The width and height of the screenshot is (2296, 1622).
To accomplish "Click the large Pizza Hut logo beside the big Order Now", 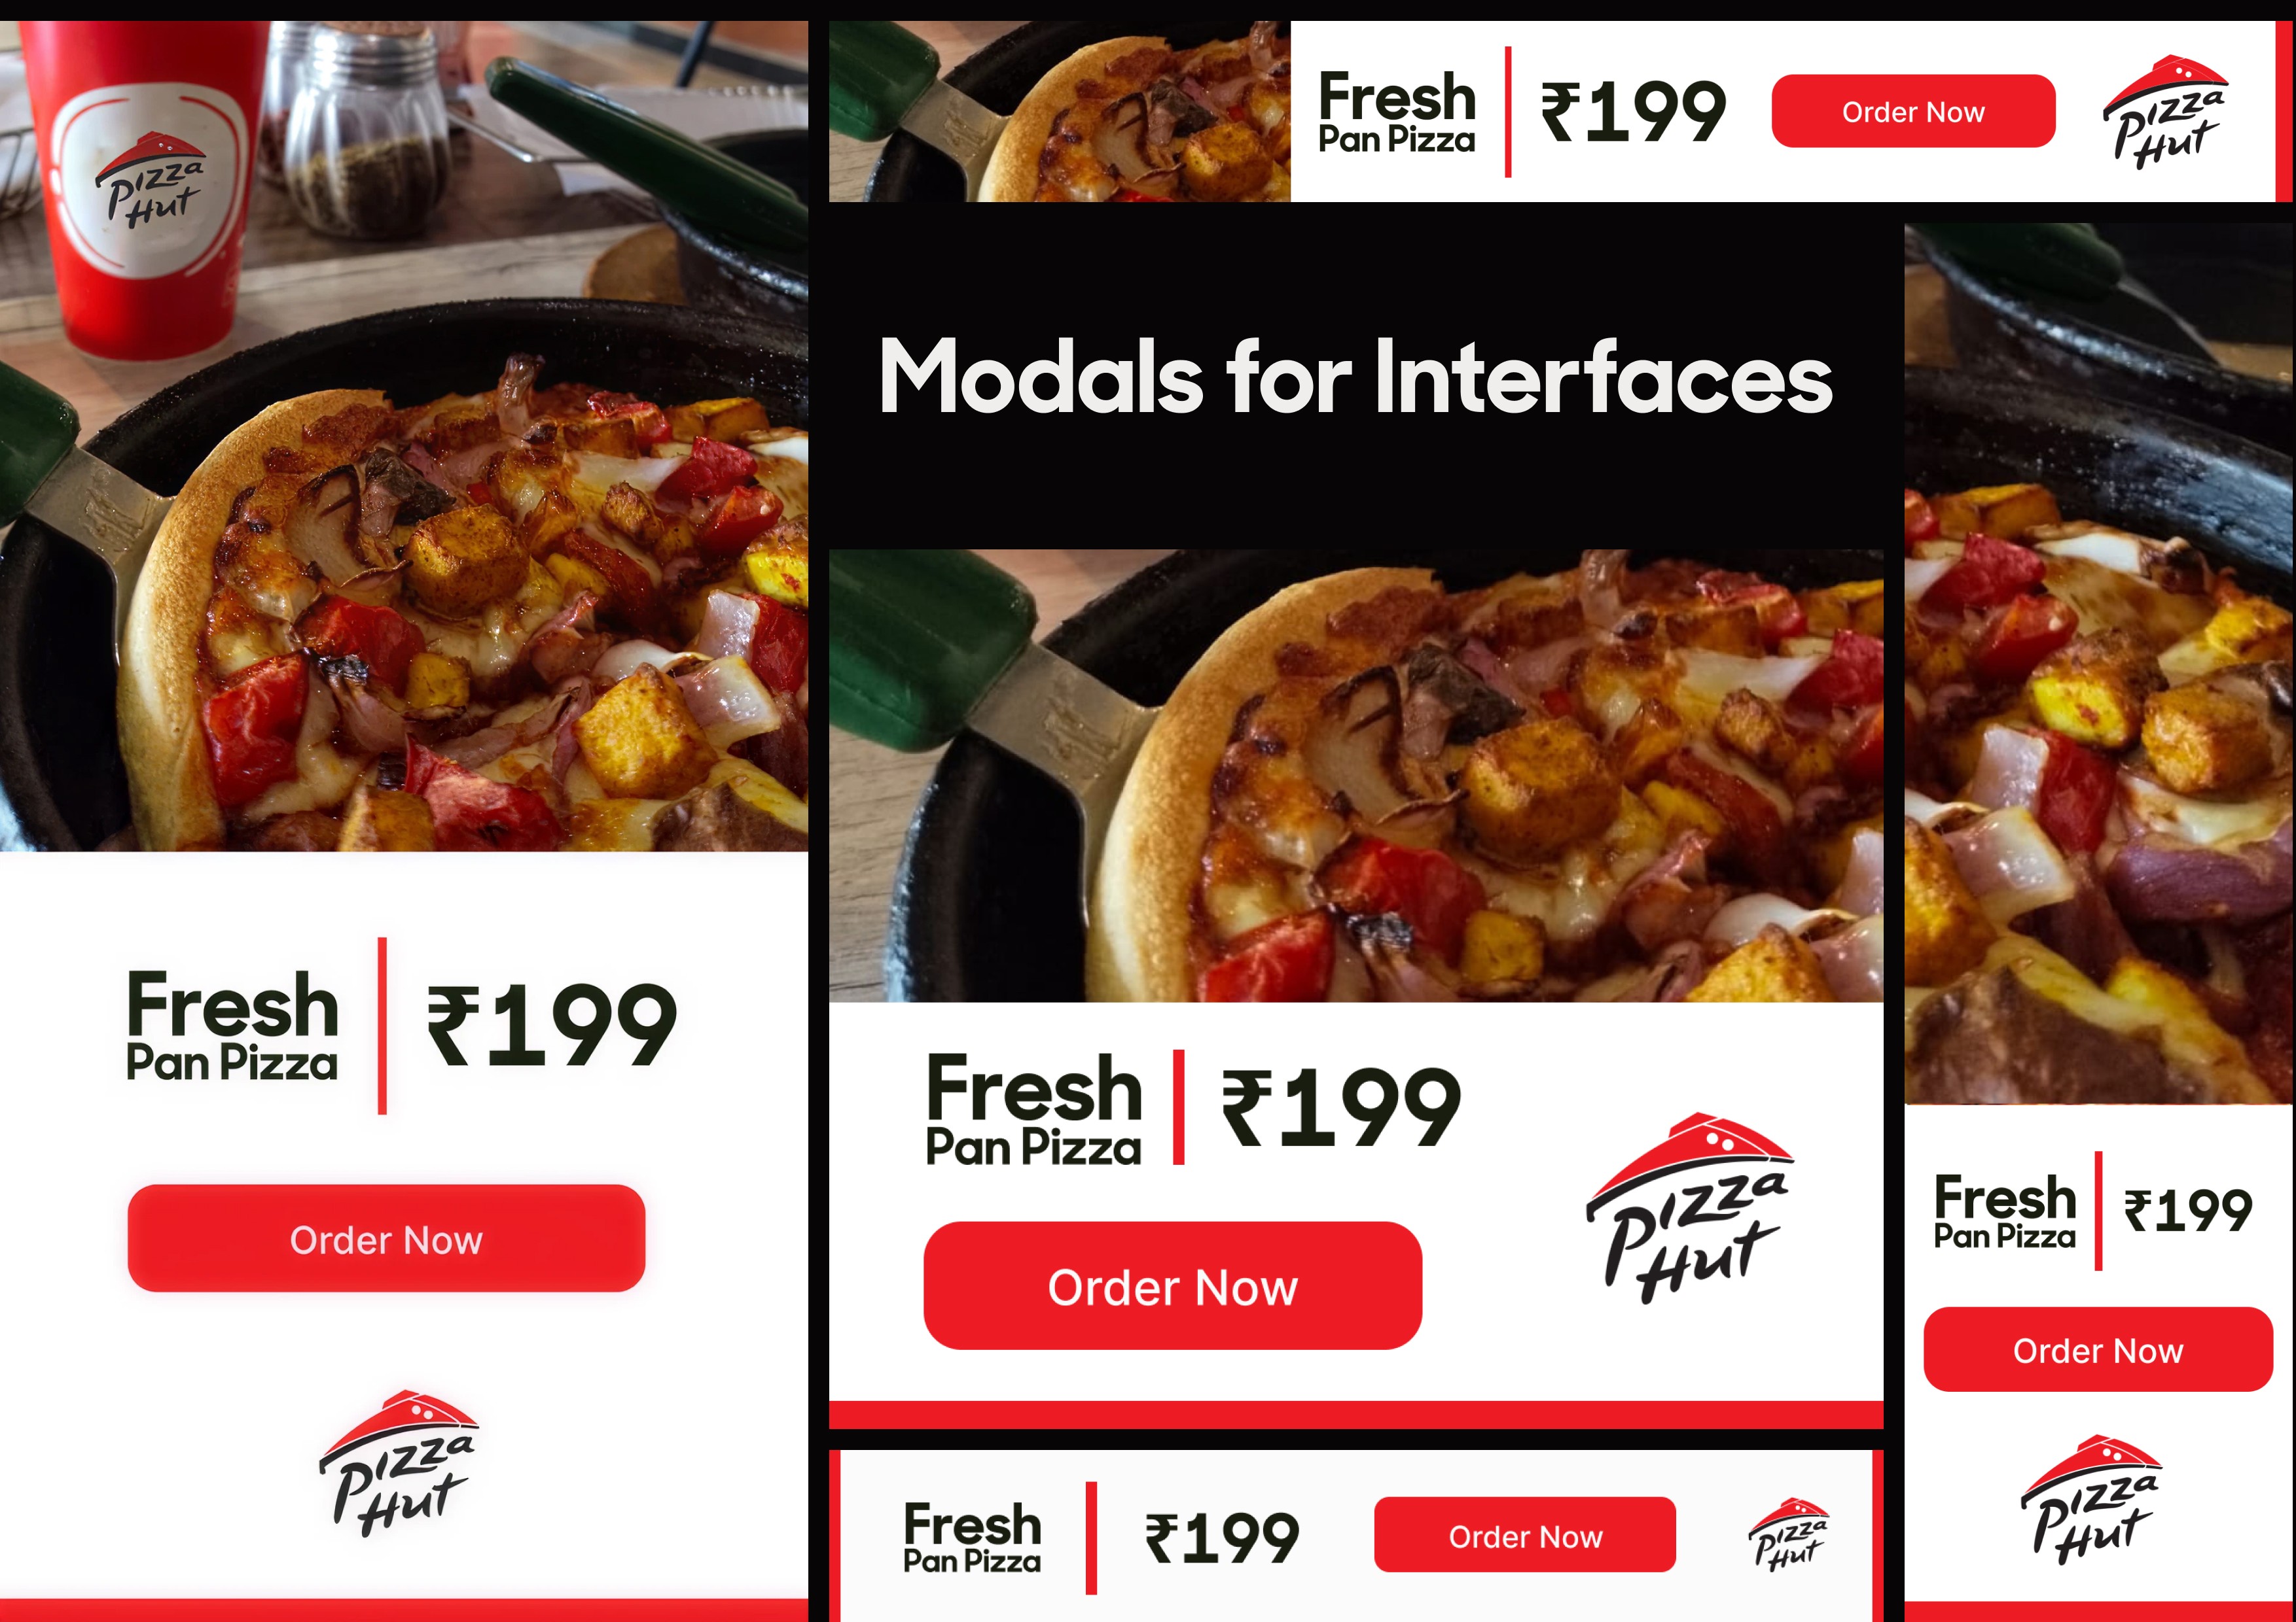I will (x=1689, y=1207).
